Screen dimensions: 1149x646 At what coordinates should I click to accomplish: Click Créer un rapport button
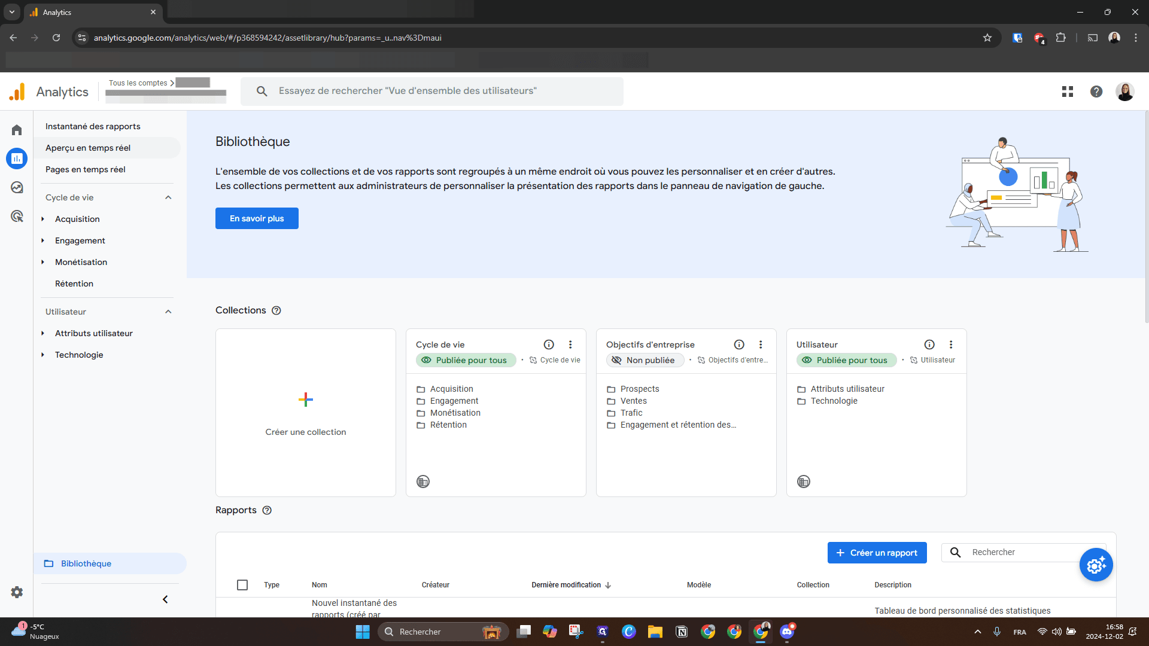tap(877, 553)
